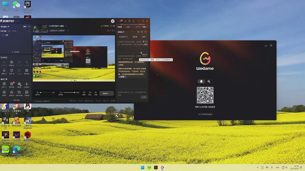Open the message notification icon with red badge
305x171 pixels.
[x=121, y=21]
